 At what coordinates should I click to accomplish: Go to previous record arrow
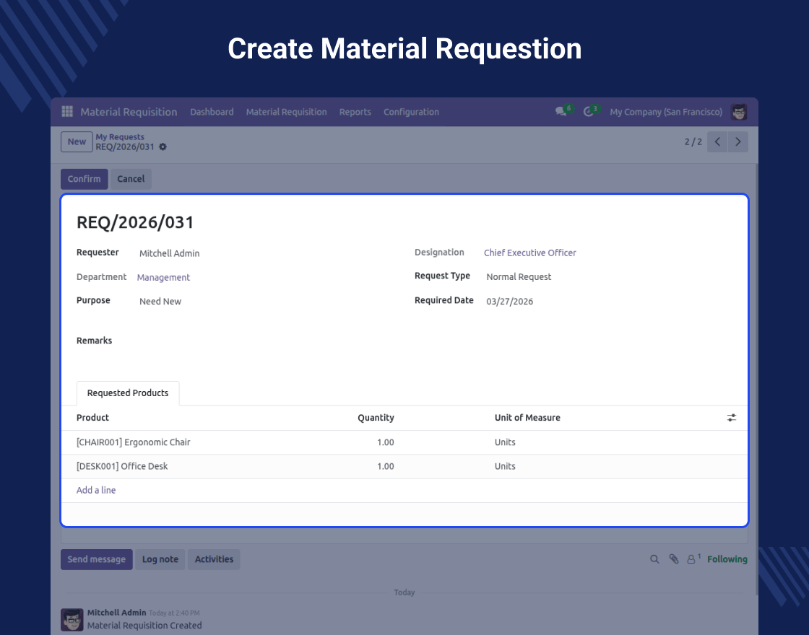click(x=717, y=142)
